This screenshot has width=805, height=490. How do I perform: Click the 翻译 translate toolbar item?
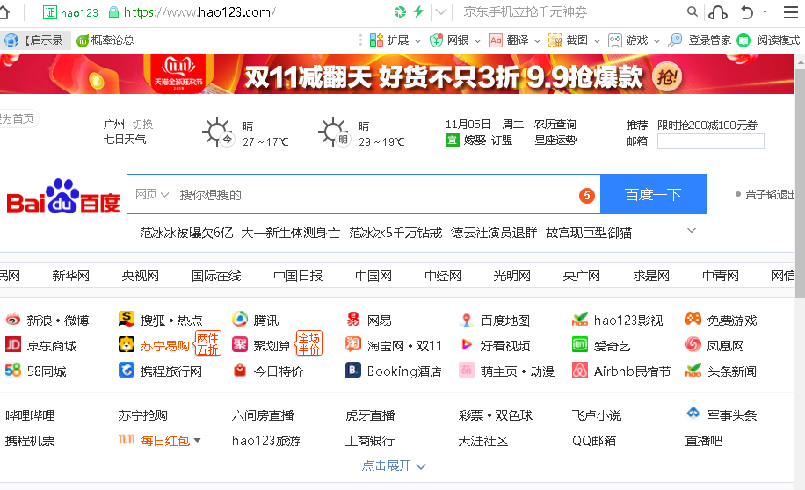(x=509, y=40)
